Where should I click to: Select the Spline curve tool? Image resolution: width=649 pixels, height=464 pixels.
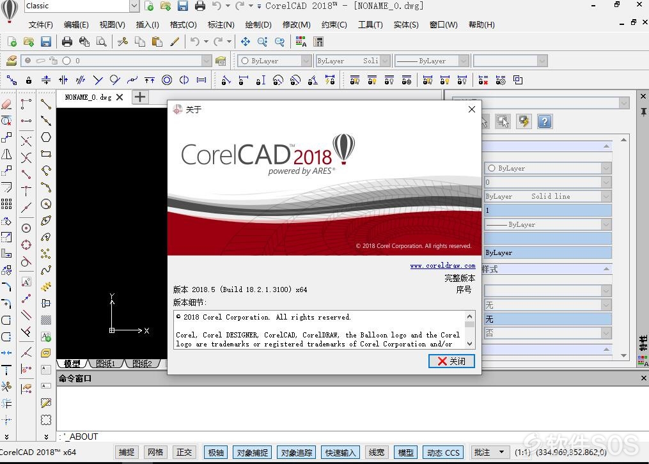(x=46, y=270)
